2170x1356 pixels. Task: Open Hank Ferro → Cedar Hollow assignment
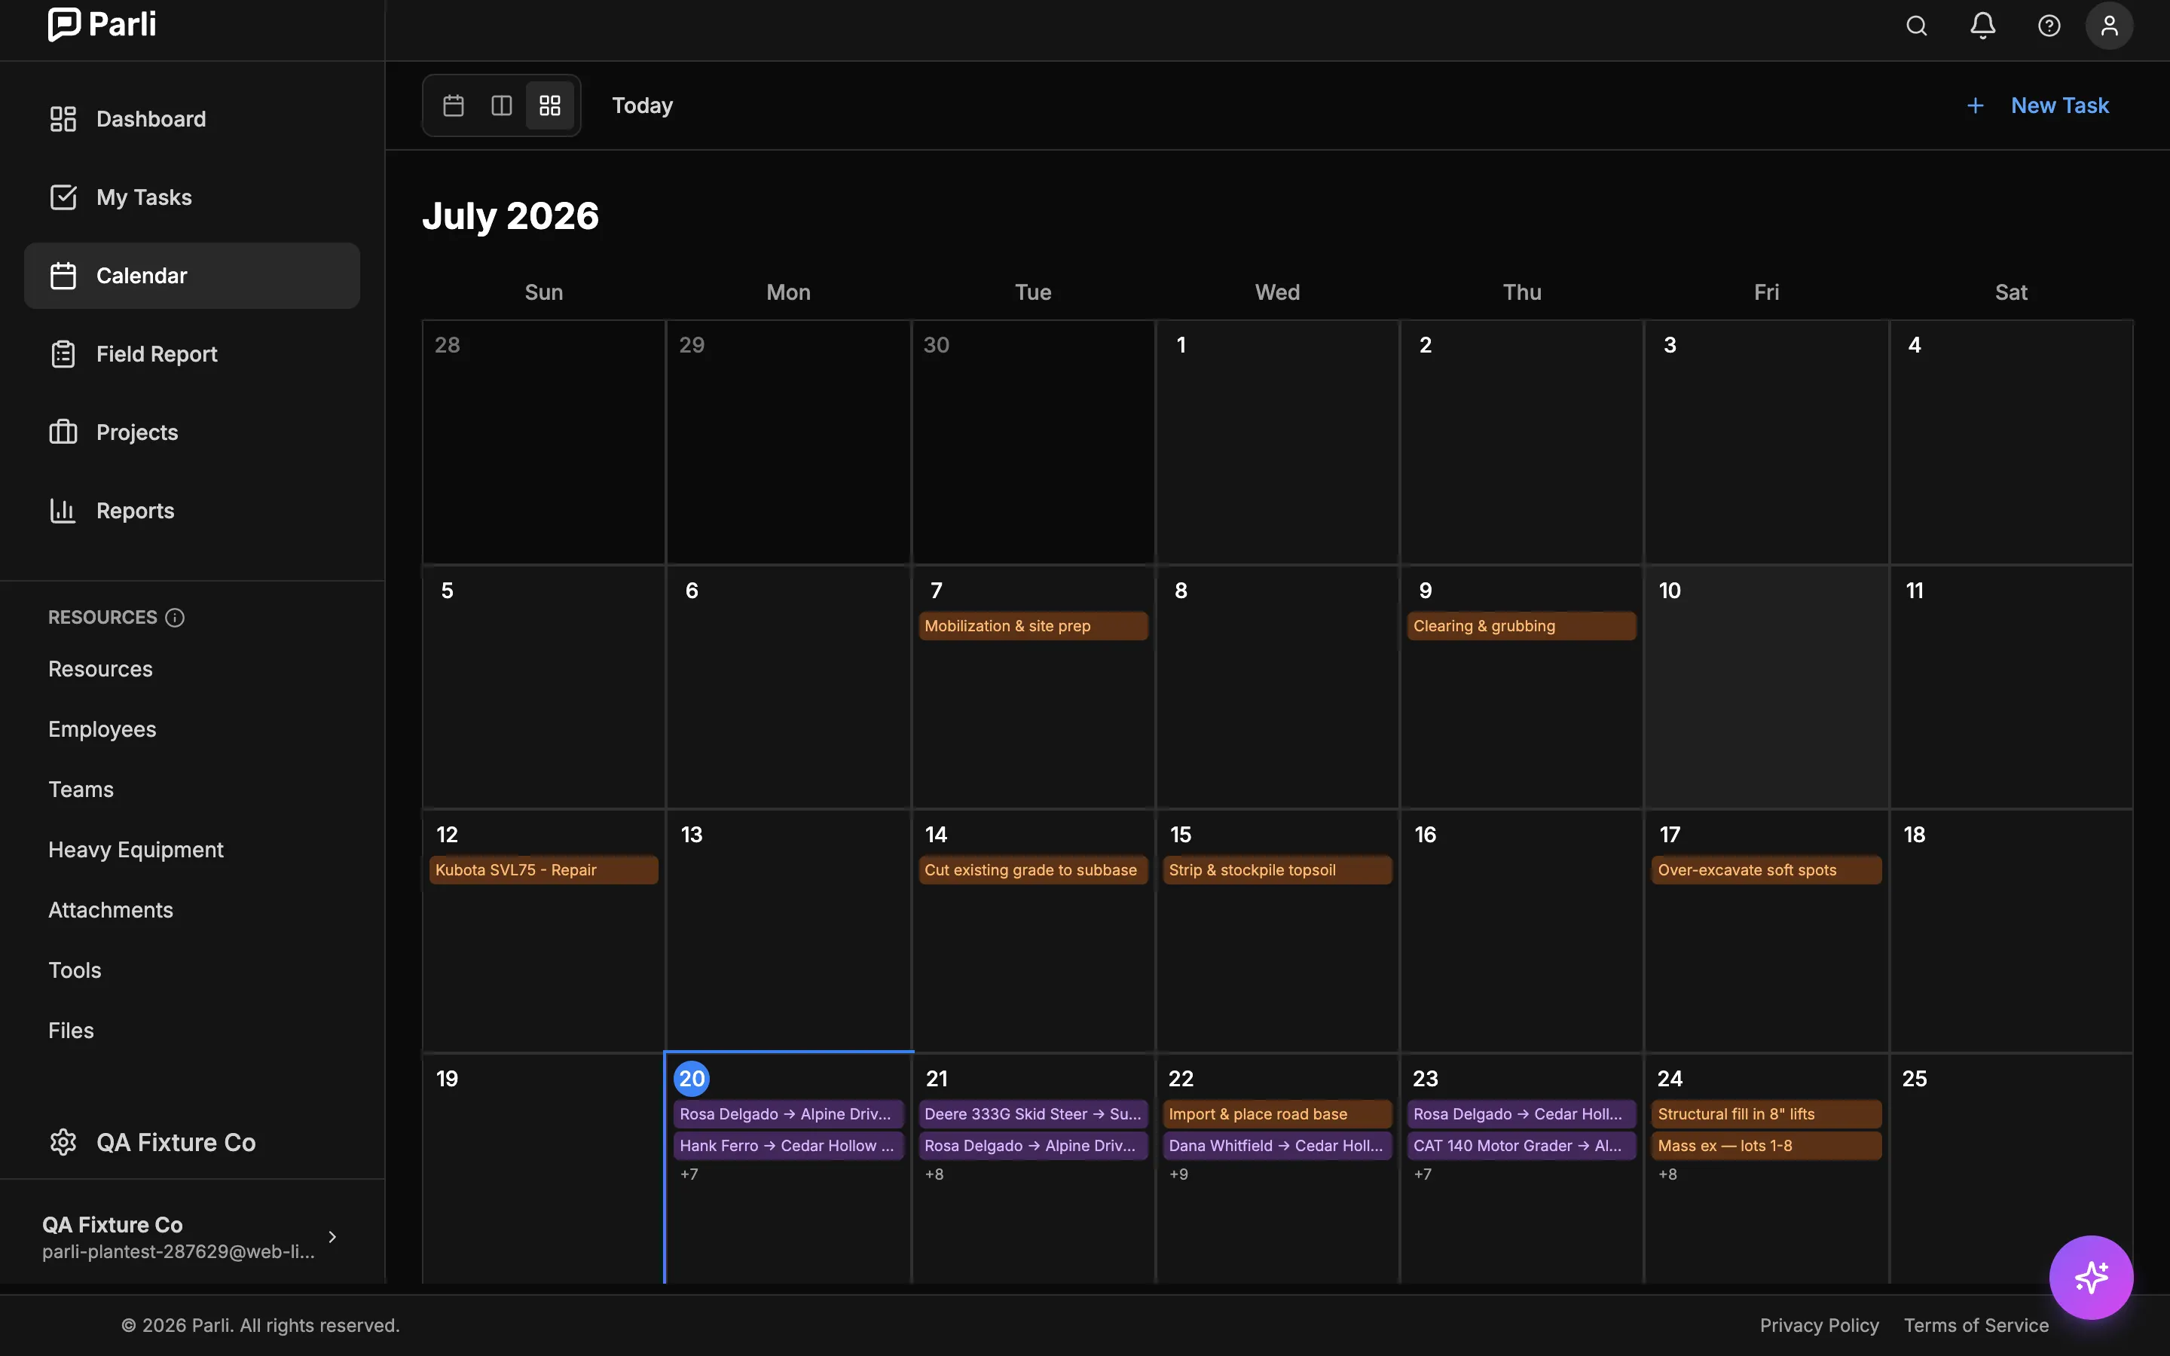tap(788, 1145)
